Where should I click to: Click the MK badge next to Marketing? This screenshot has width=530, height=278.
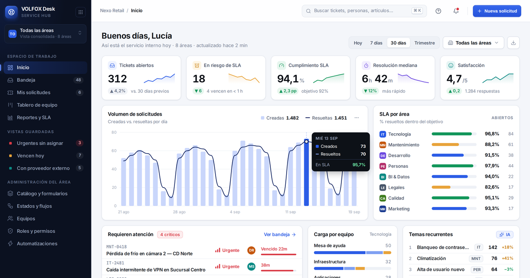coord(382,209)
